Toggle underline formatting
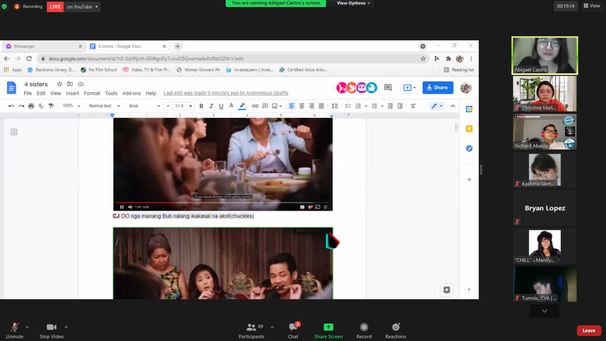The width and height of the screenshot is (606, 341). 221,106
